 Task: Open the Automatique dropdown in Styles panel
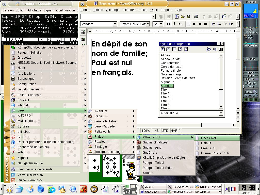pos(221,113)
